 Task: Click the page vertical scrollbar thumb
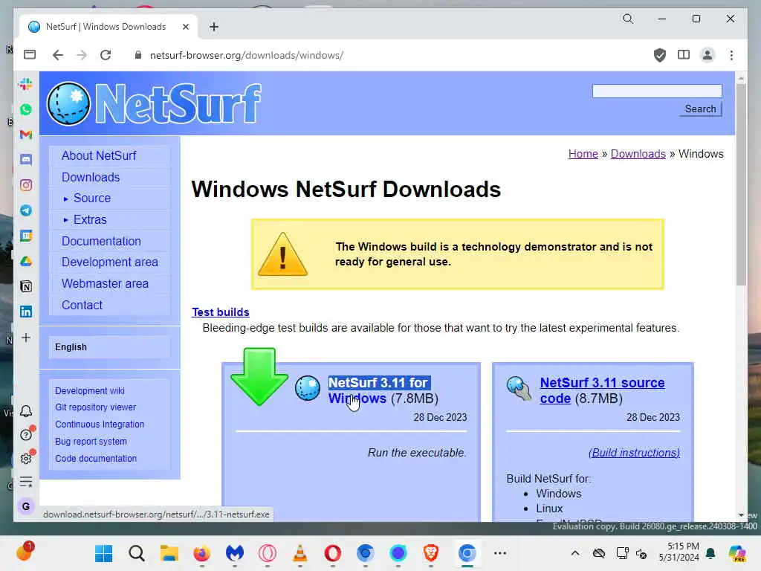[x=741, y=184]
